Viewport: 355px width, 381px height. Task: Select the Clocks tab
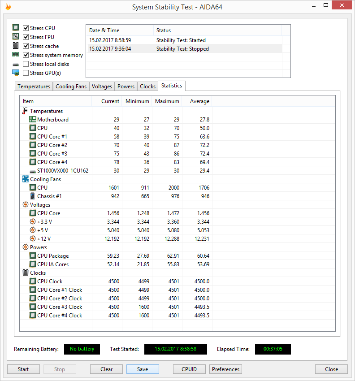(x=147, y=87)
